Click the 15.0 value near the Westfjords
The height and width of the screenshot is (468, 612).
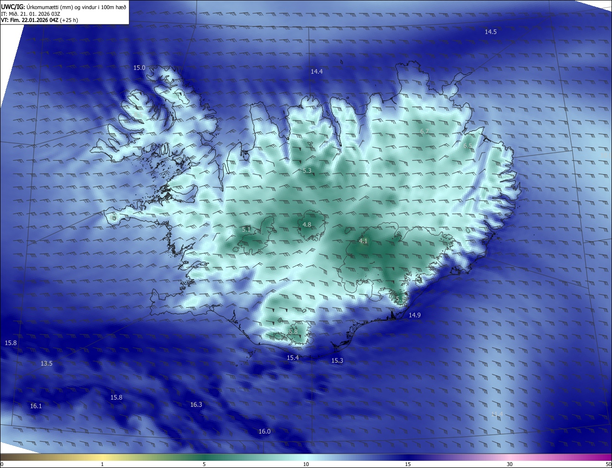(139, 68)
